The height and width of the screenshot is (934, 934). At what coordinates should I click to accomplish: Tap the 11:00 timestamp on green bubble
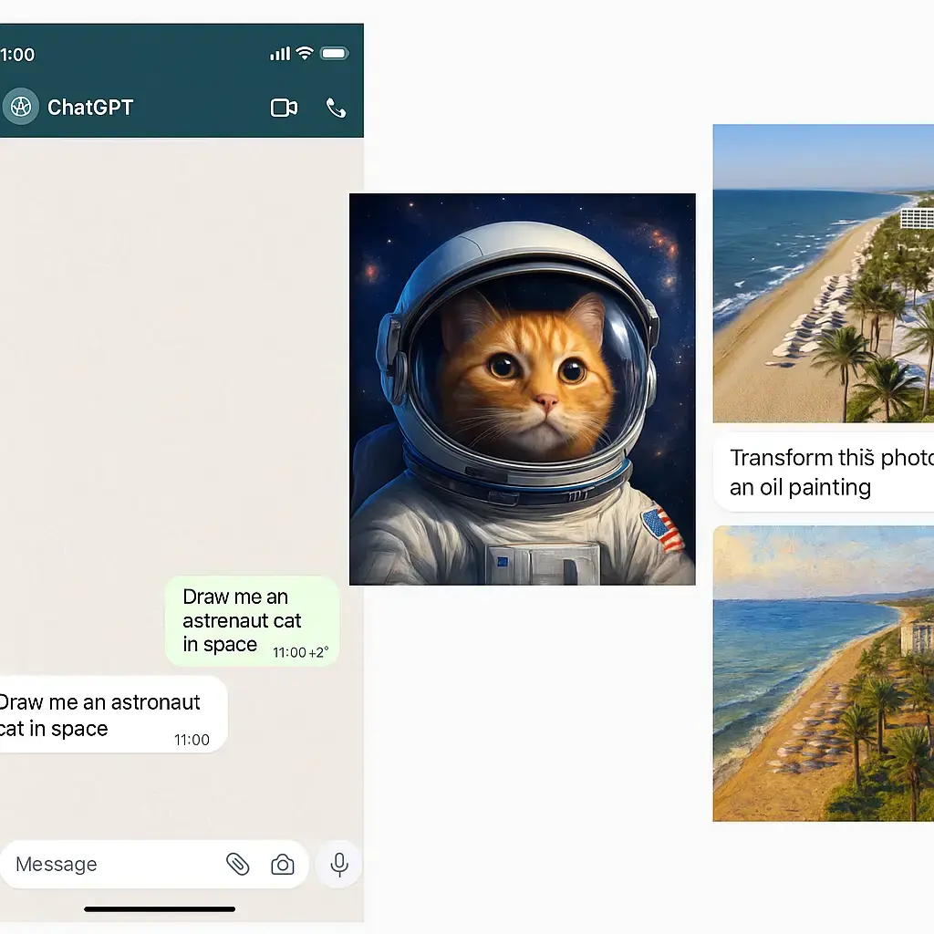289,652
